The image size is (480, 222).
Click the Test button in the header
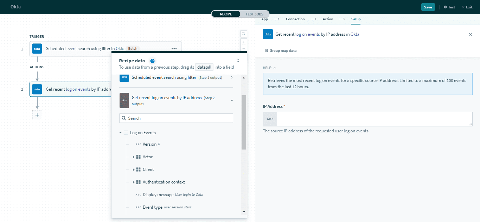(449, 7)
